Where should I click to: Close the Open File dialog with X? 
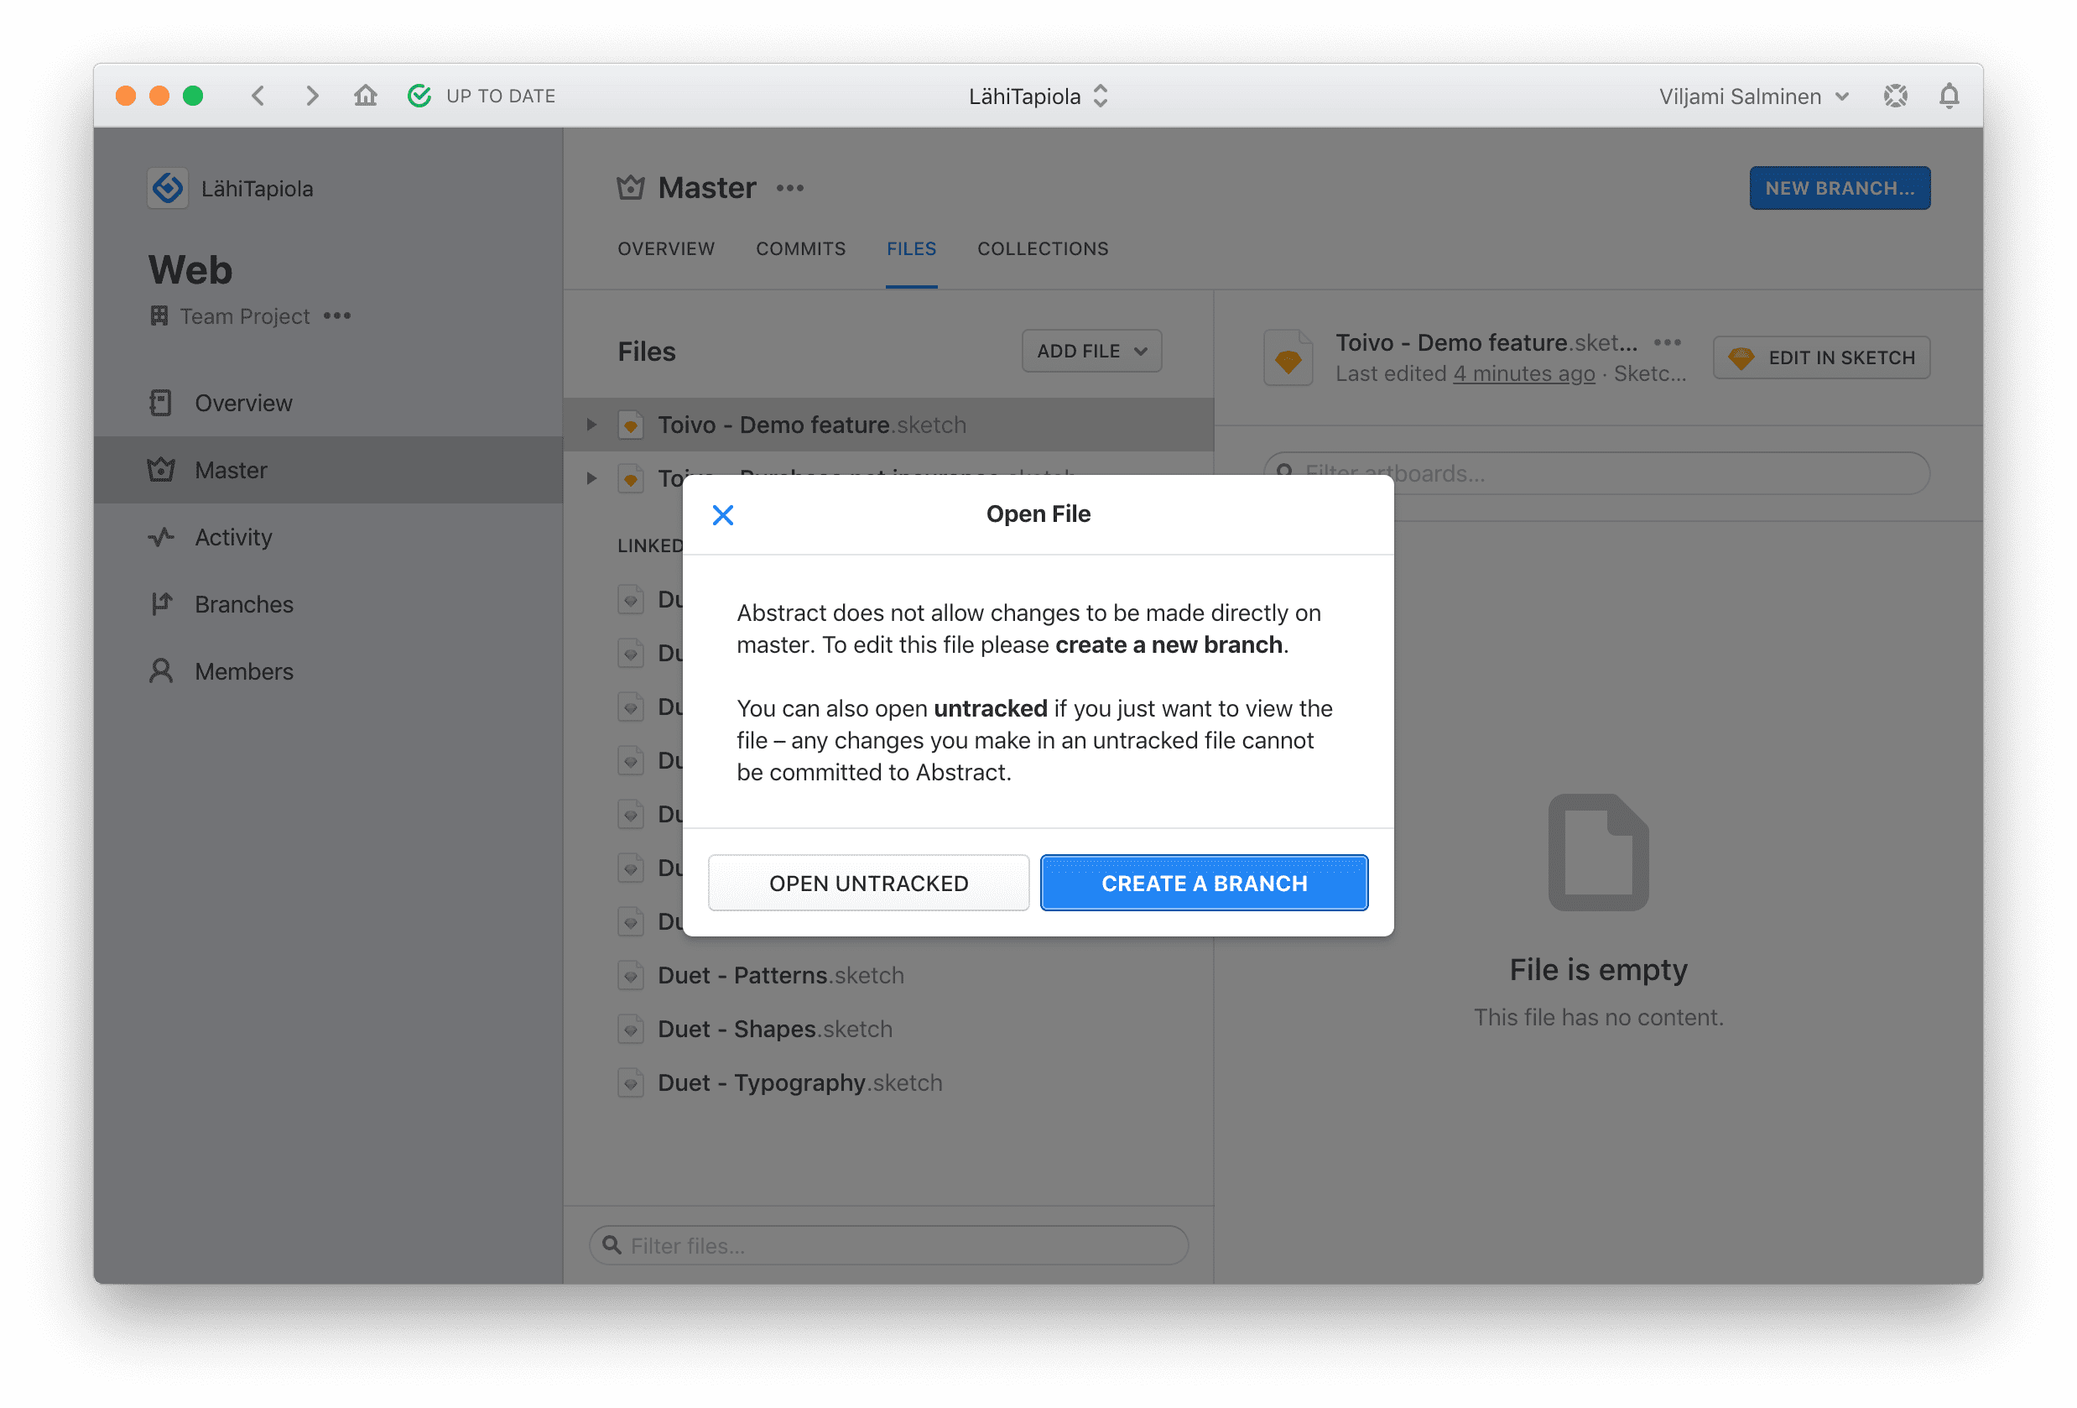pos(722,514)
